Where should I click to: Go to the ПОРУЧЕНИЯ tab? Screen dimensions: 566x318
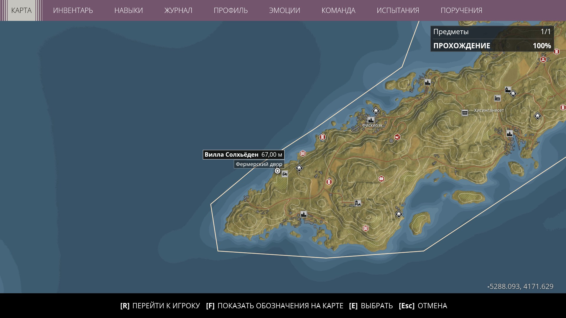click(x=461, y=10)
